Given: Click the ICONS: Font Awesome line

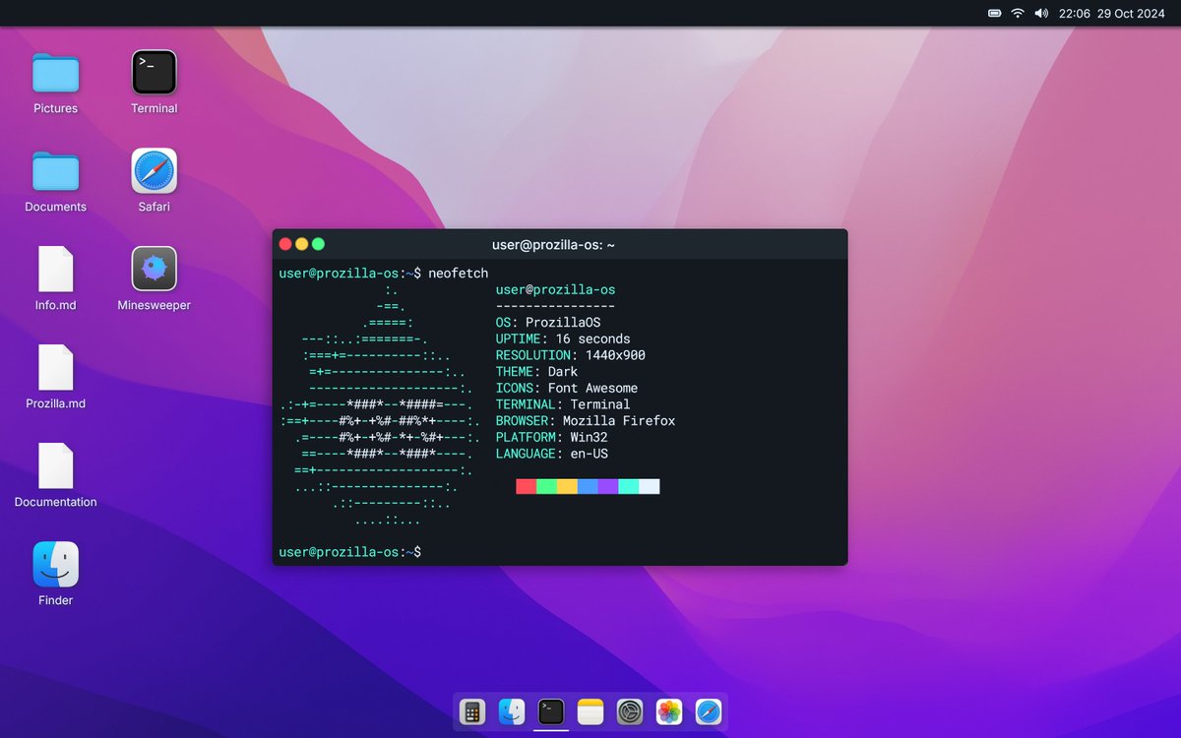Looking at the screenshot, I should point(567,388).
